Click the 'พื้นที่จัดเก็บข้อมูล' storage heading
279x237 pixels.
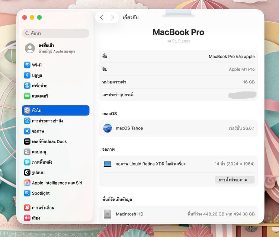coord(117,199)
